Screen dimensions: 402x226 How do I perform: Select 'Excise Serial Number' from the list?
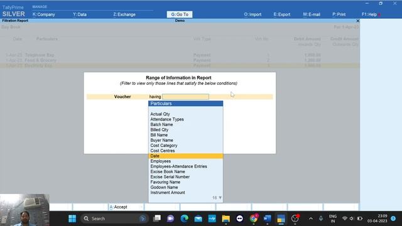click(186, 177)
